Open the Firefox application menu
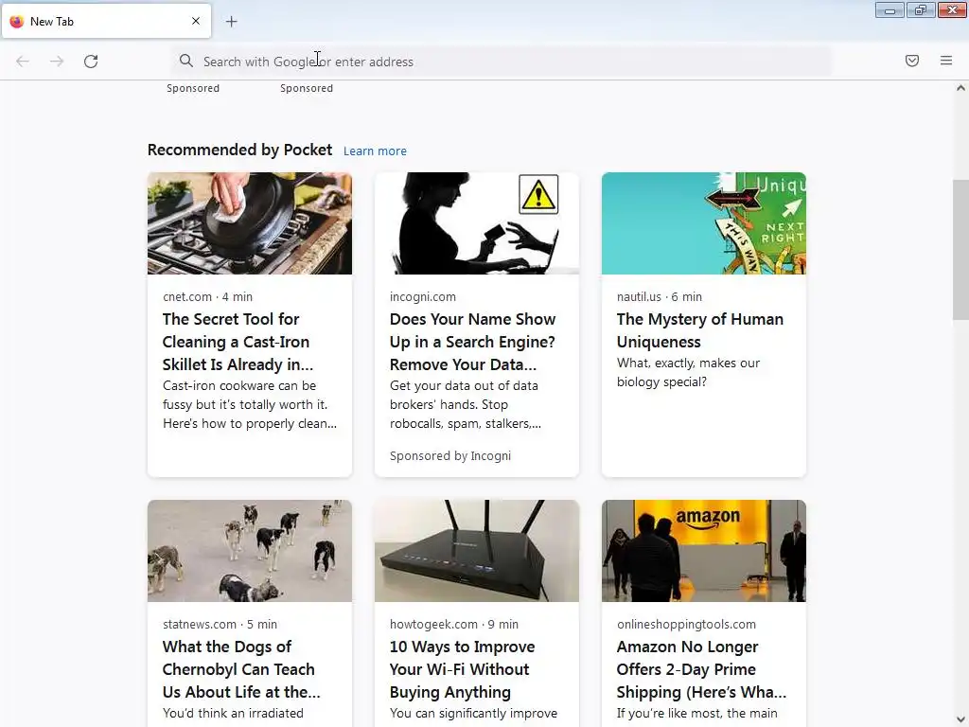 (946, 61)
